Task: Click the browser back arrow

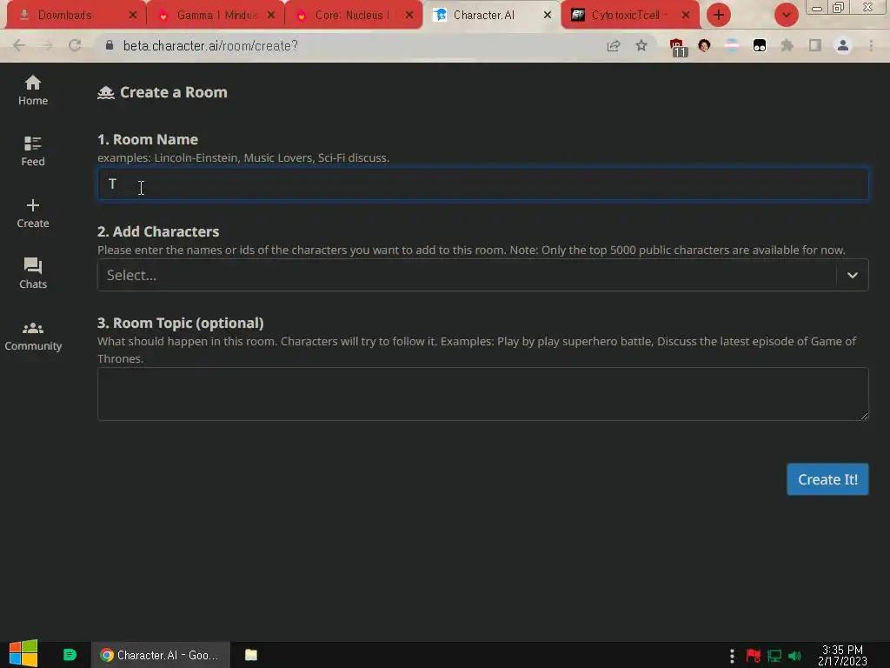Action: (x=19, y=45)
